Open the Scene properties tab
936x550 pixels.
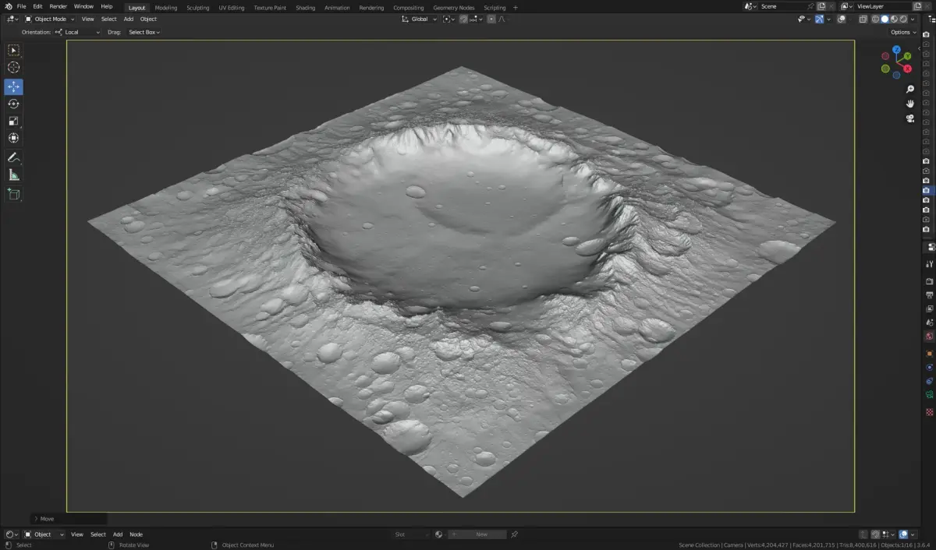929,323
